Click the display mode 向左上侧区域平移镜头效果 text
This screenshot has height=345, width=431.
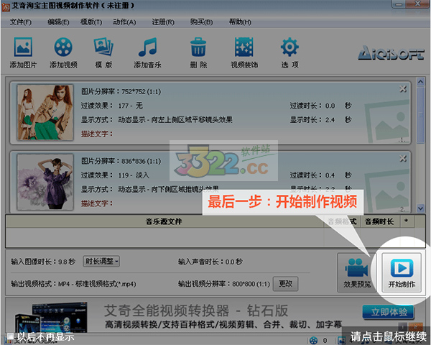click(x=192, y=120)
